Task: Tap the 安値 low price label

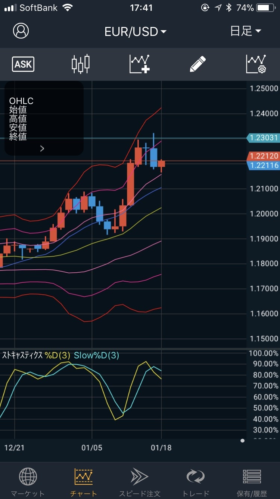Action: pos(18,128)
